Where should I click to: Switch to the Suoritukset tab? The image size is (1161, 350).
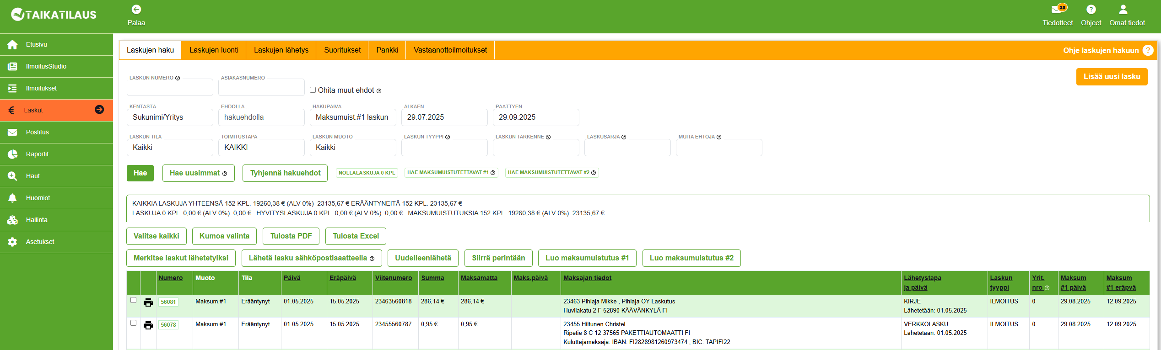point(342,50)
